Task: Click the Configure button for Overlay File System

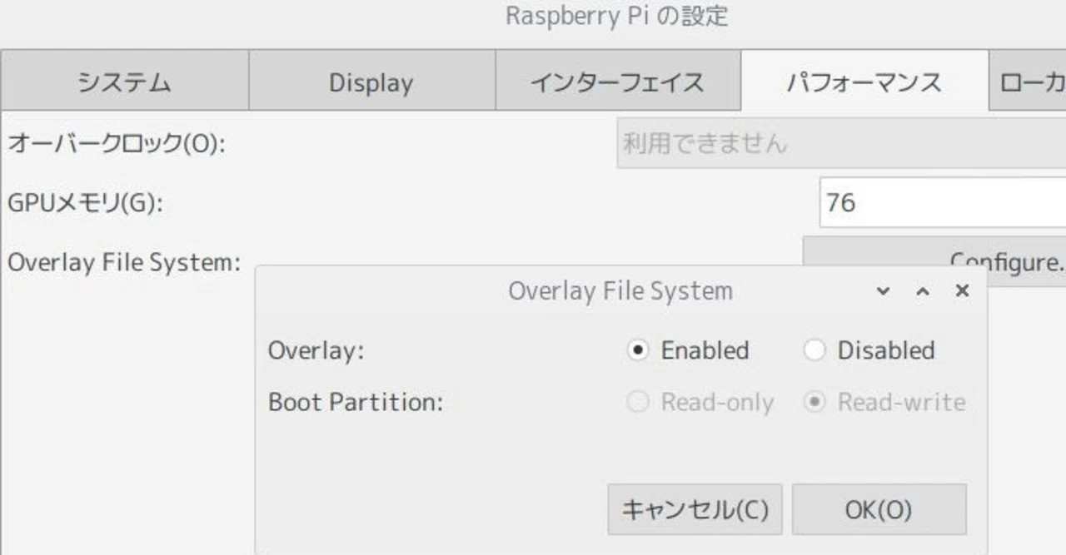Action: click(x=934, y=262)
